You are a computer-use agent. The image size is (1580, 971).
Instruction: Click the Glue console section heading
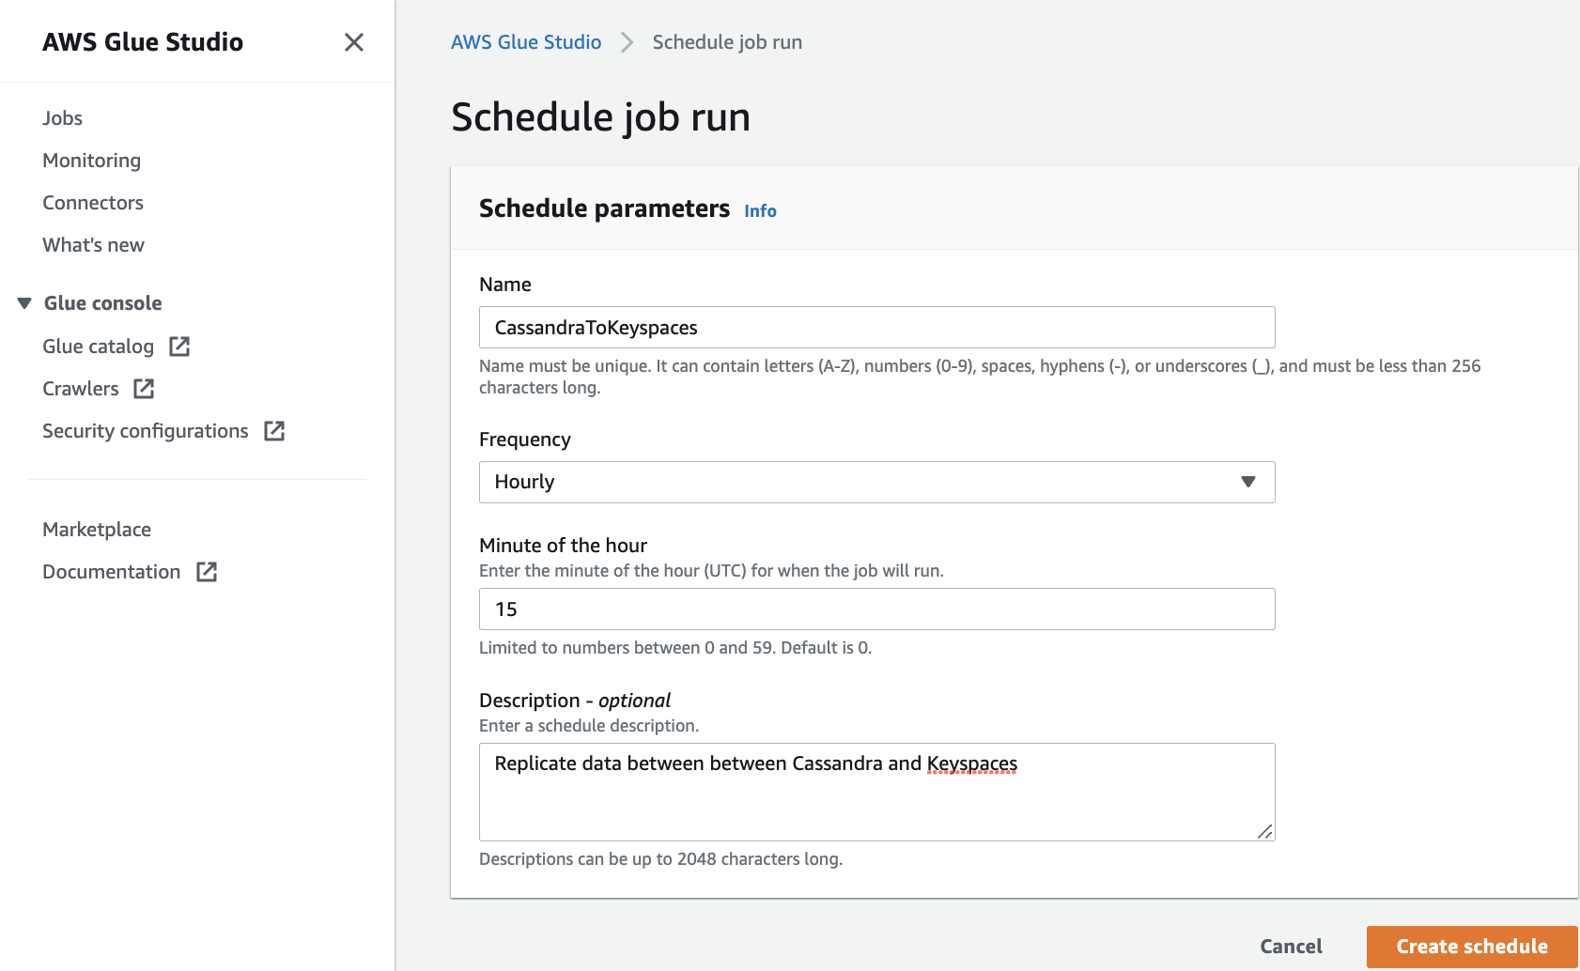click(x=103, y=303)
